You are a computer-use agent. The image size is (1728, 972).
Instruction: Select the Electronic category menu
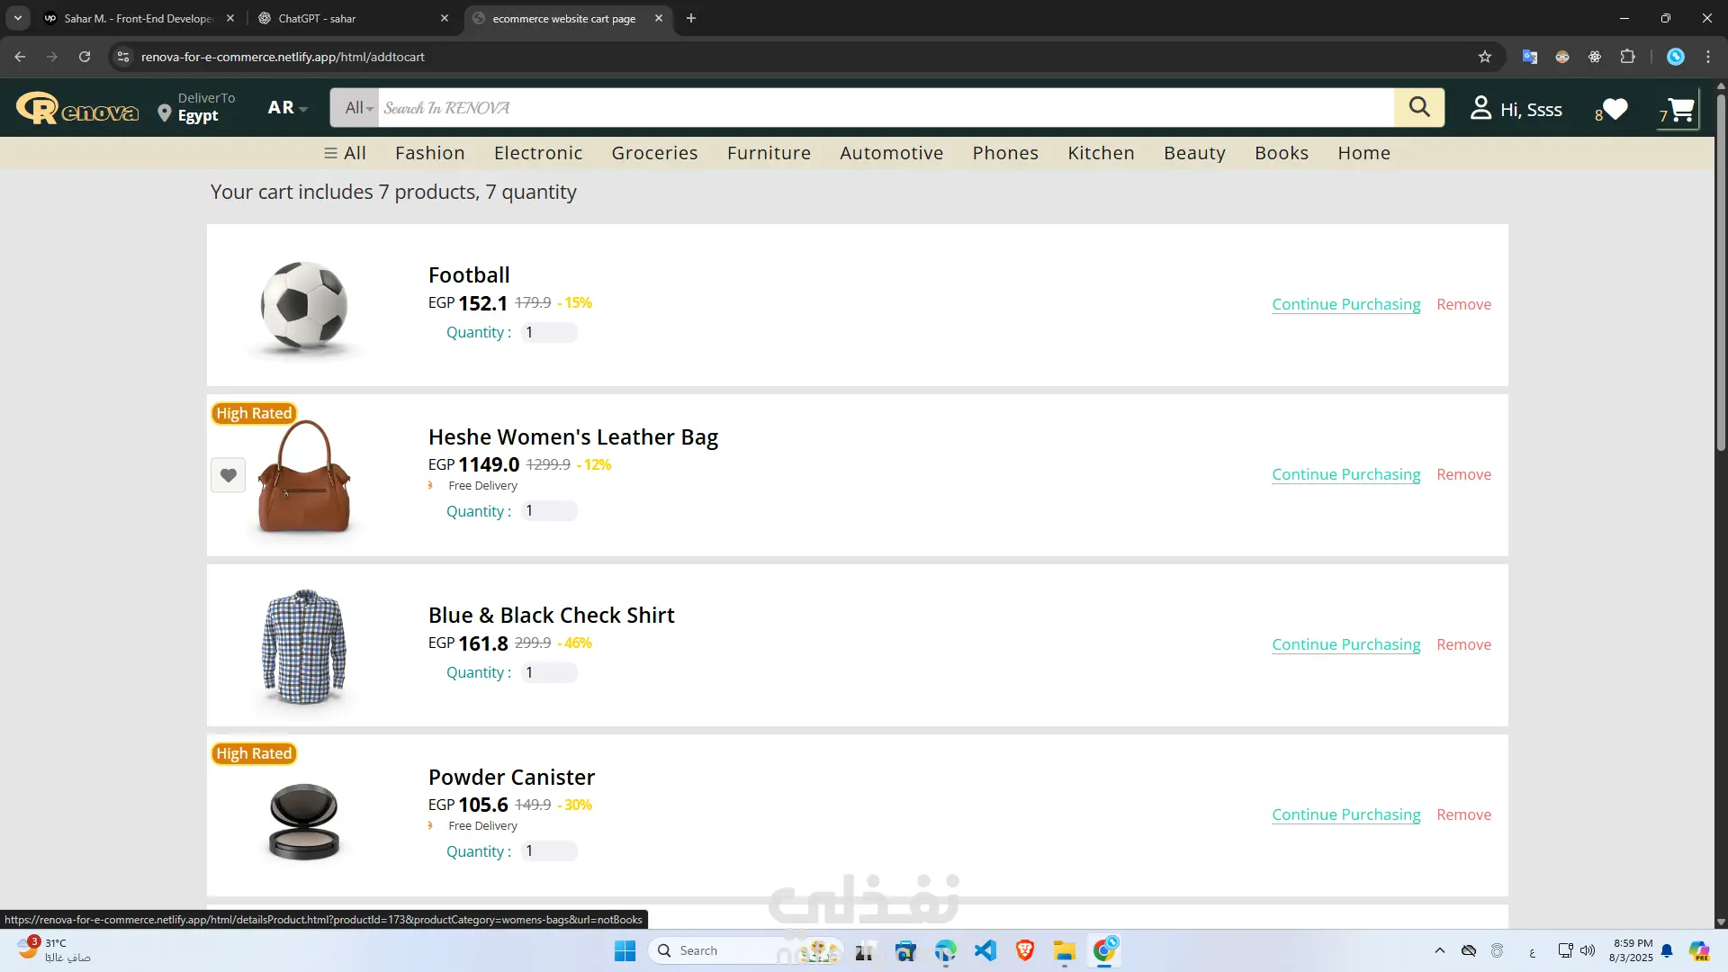(538, 153)
